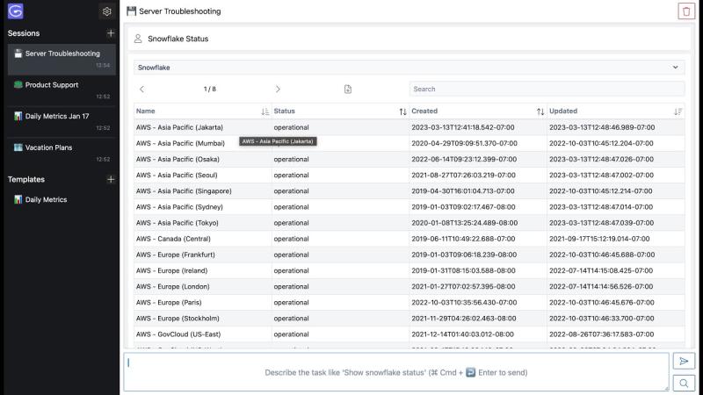Open settings gear icon
703x395 pixels.
pos(106,11)
